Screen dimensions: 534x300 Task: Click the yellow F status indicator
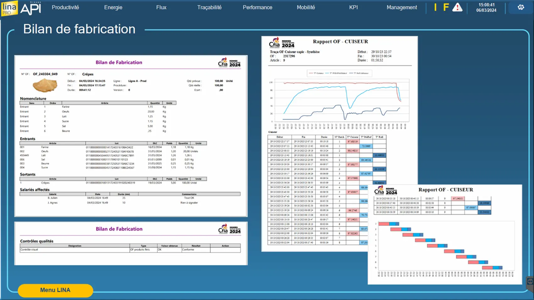(x=446, y=7)
